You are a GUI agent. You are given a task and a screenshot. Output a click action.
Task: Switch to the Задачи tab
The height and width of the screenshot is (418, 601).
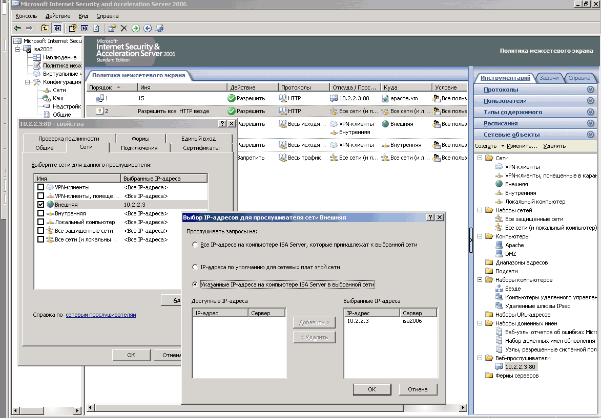click(549, 78)
